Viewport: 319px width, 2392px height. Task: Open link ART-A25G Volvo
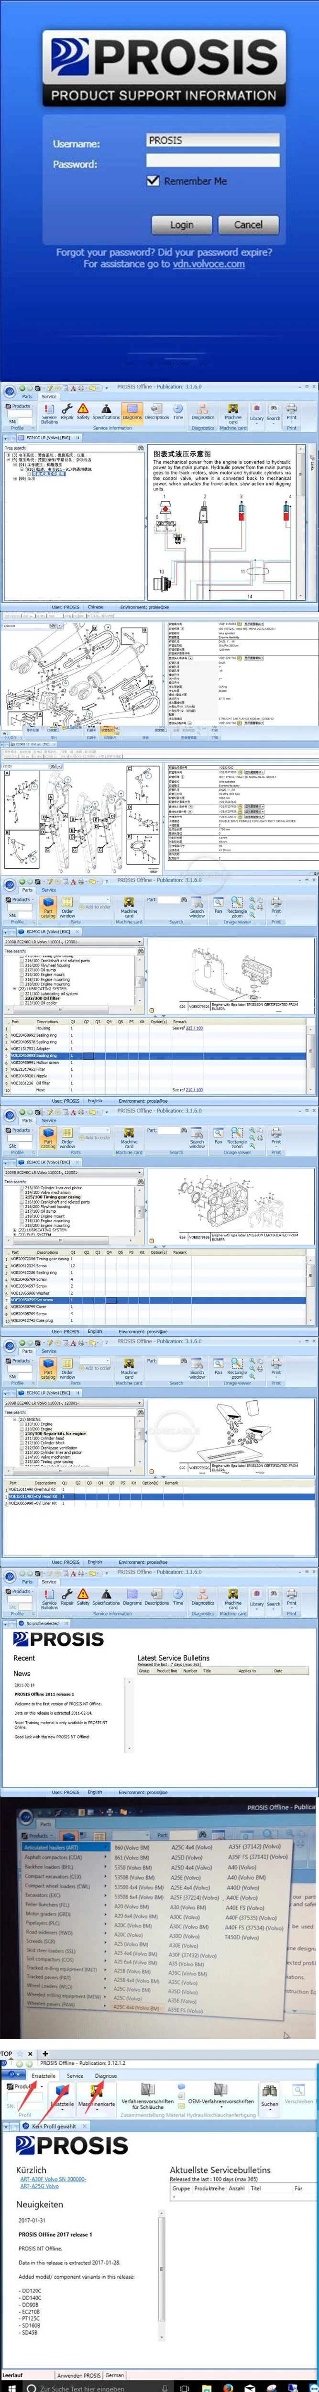39,2186
